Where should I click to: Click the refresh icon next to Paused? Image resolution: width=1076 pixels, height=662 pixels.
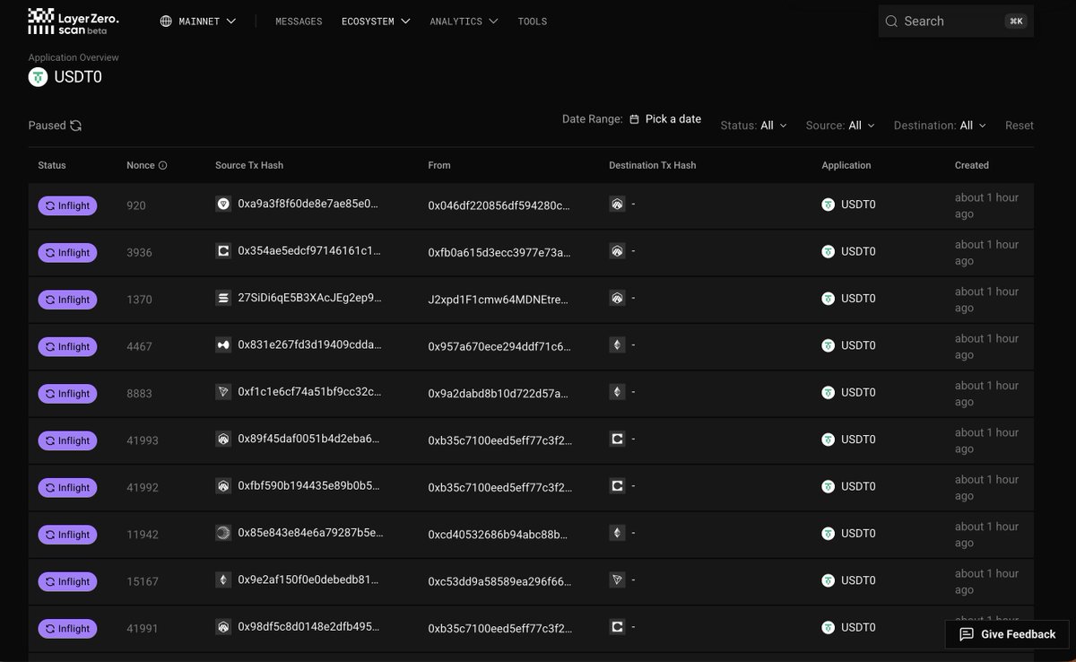pyautogui.click(x=76, y=126)
